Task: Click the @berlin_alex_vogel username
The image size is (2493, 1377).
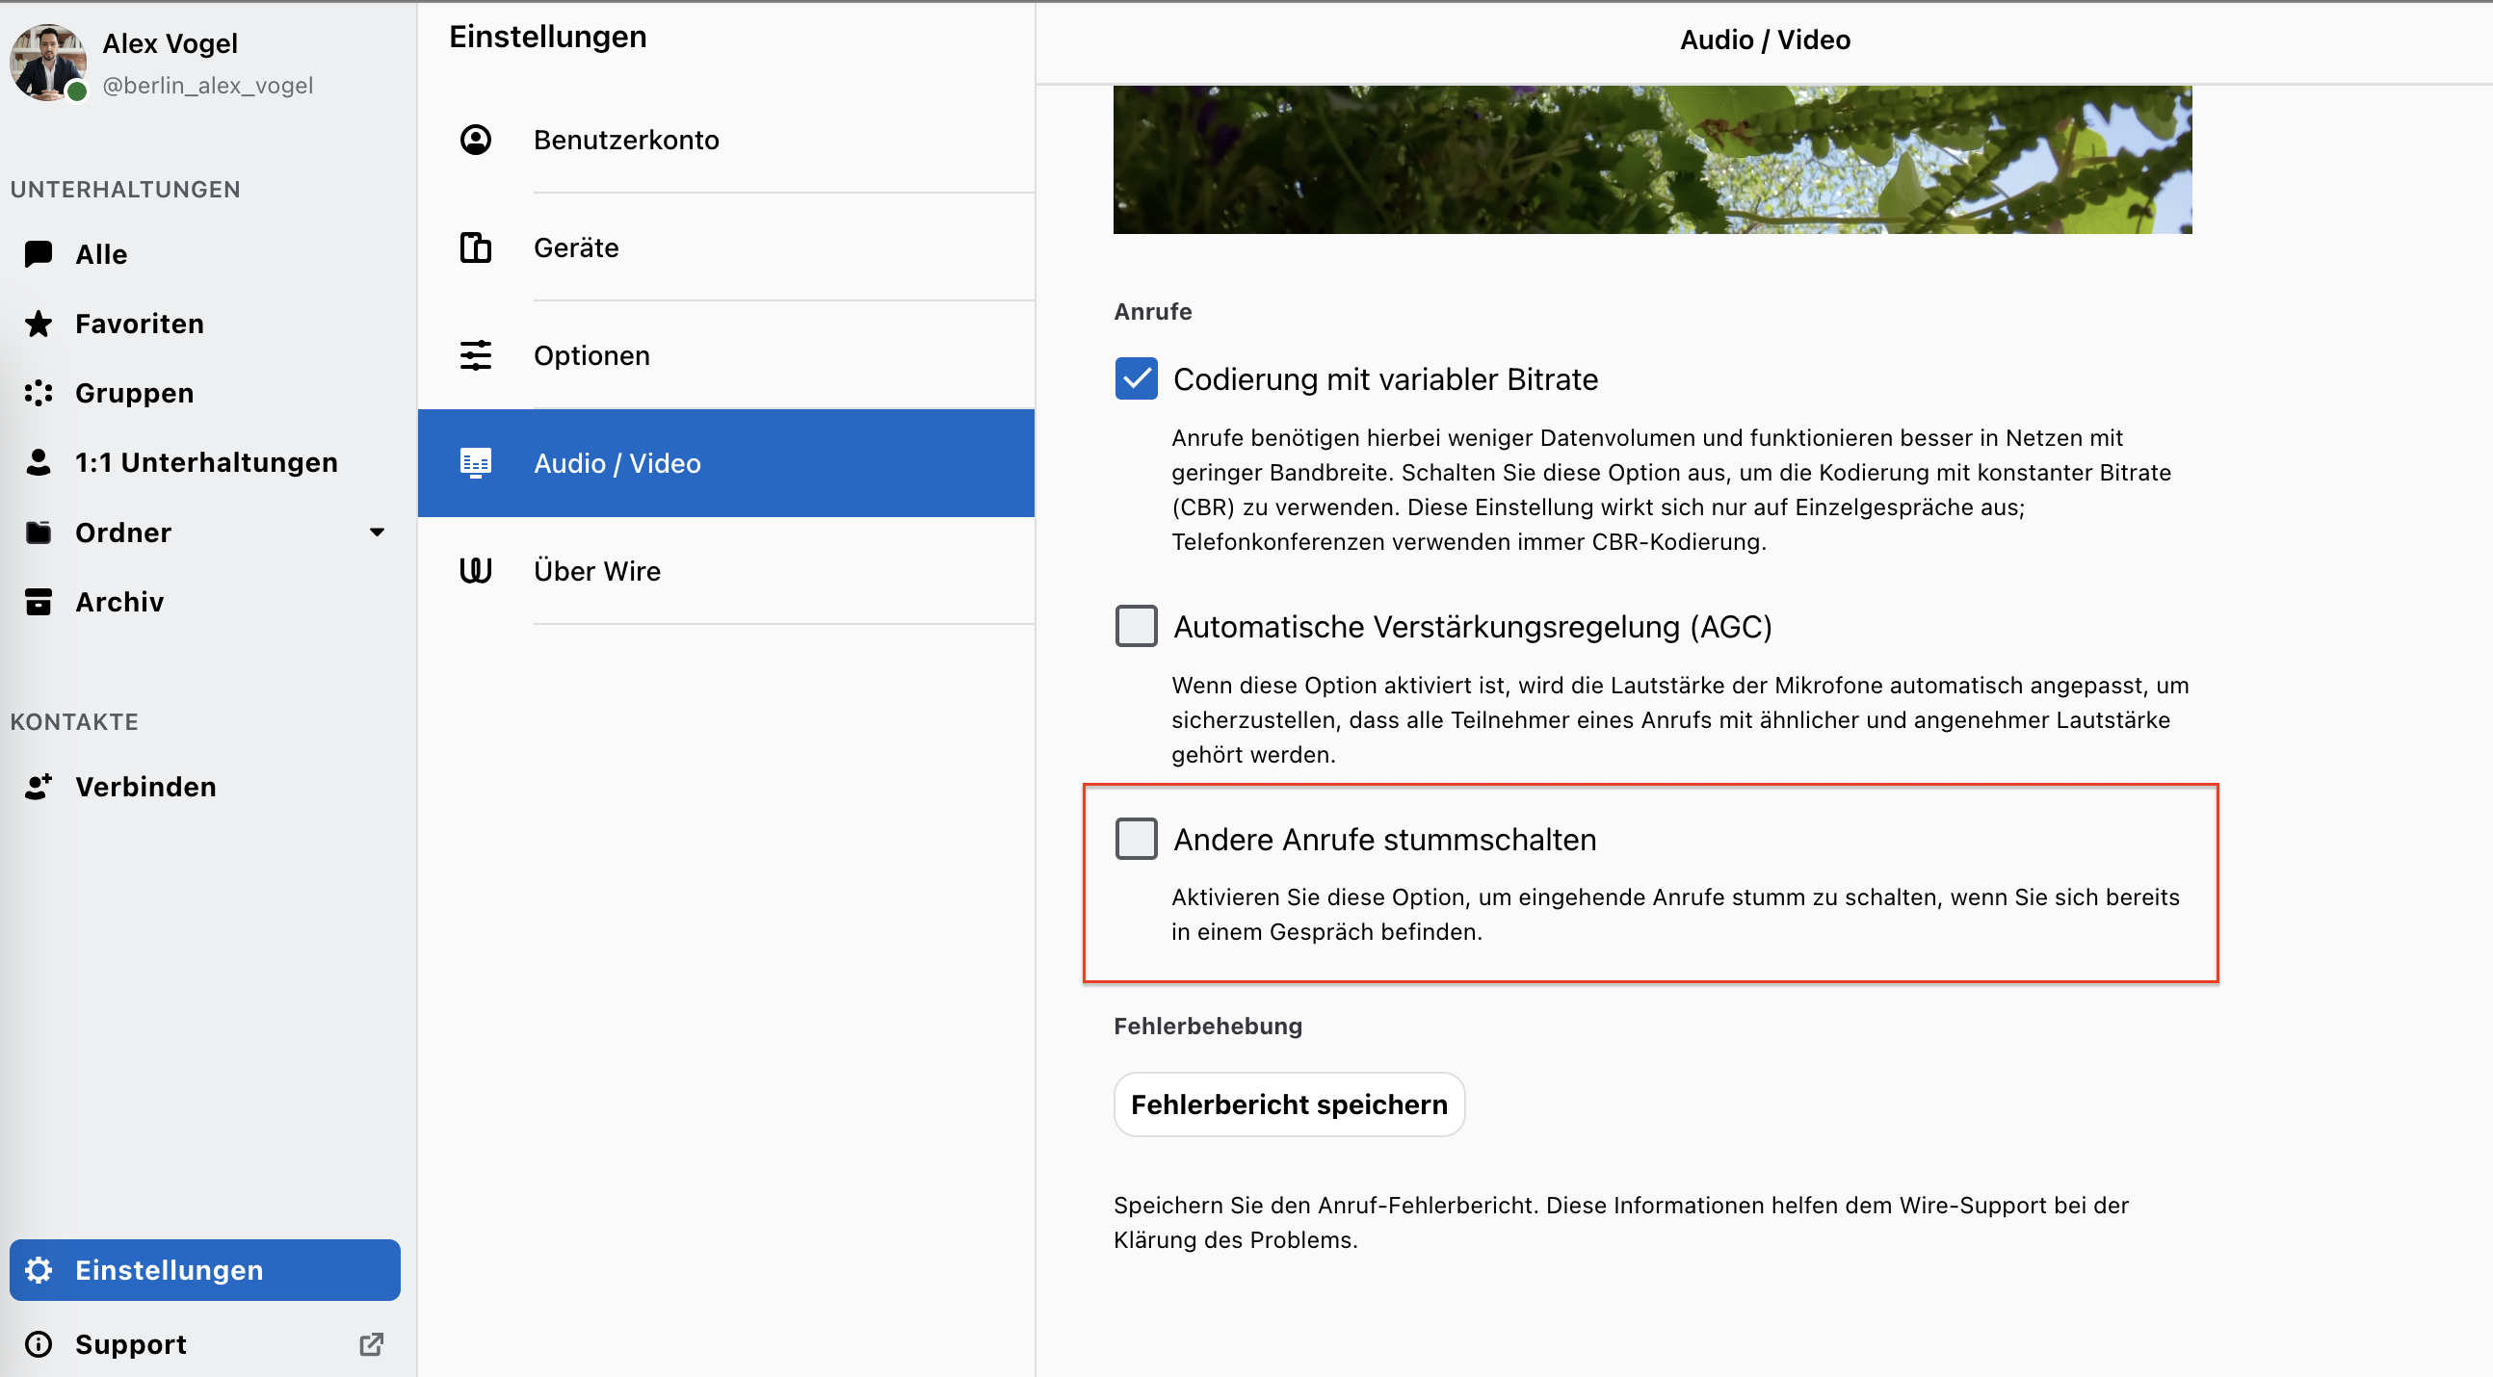Action: point(208,85)
